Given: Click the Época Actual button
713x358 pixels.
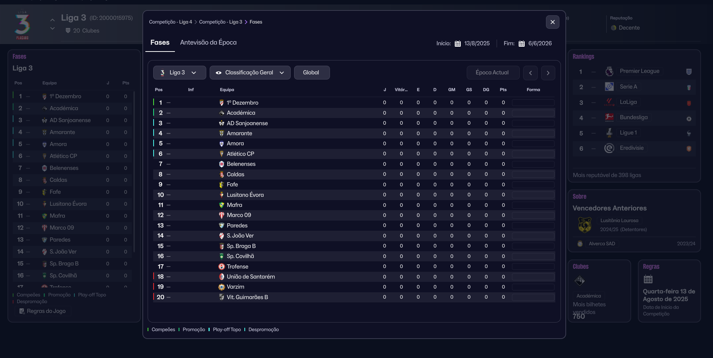Looking at the screenshot, I should click(493, 73).
